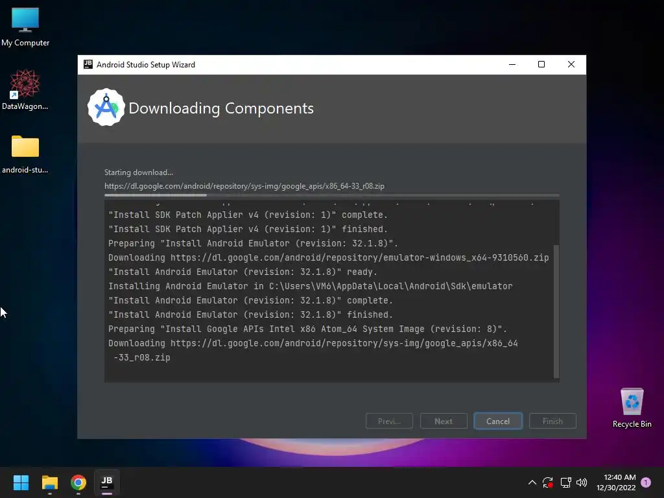Click the x86_64-33_r08.zip URL above progress bar
The image size is (664, 498).
[244, 186]
